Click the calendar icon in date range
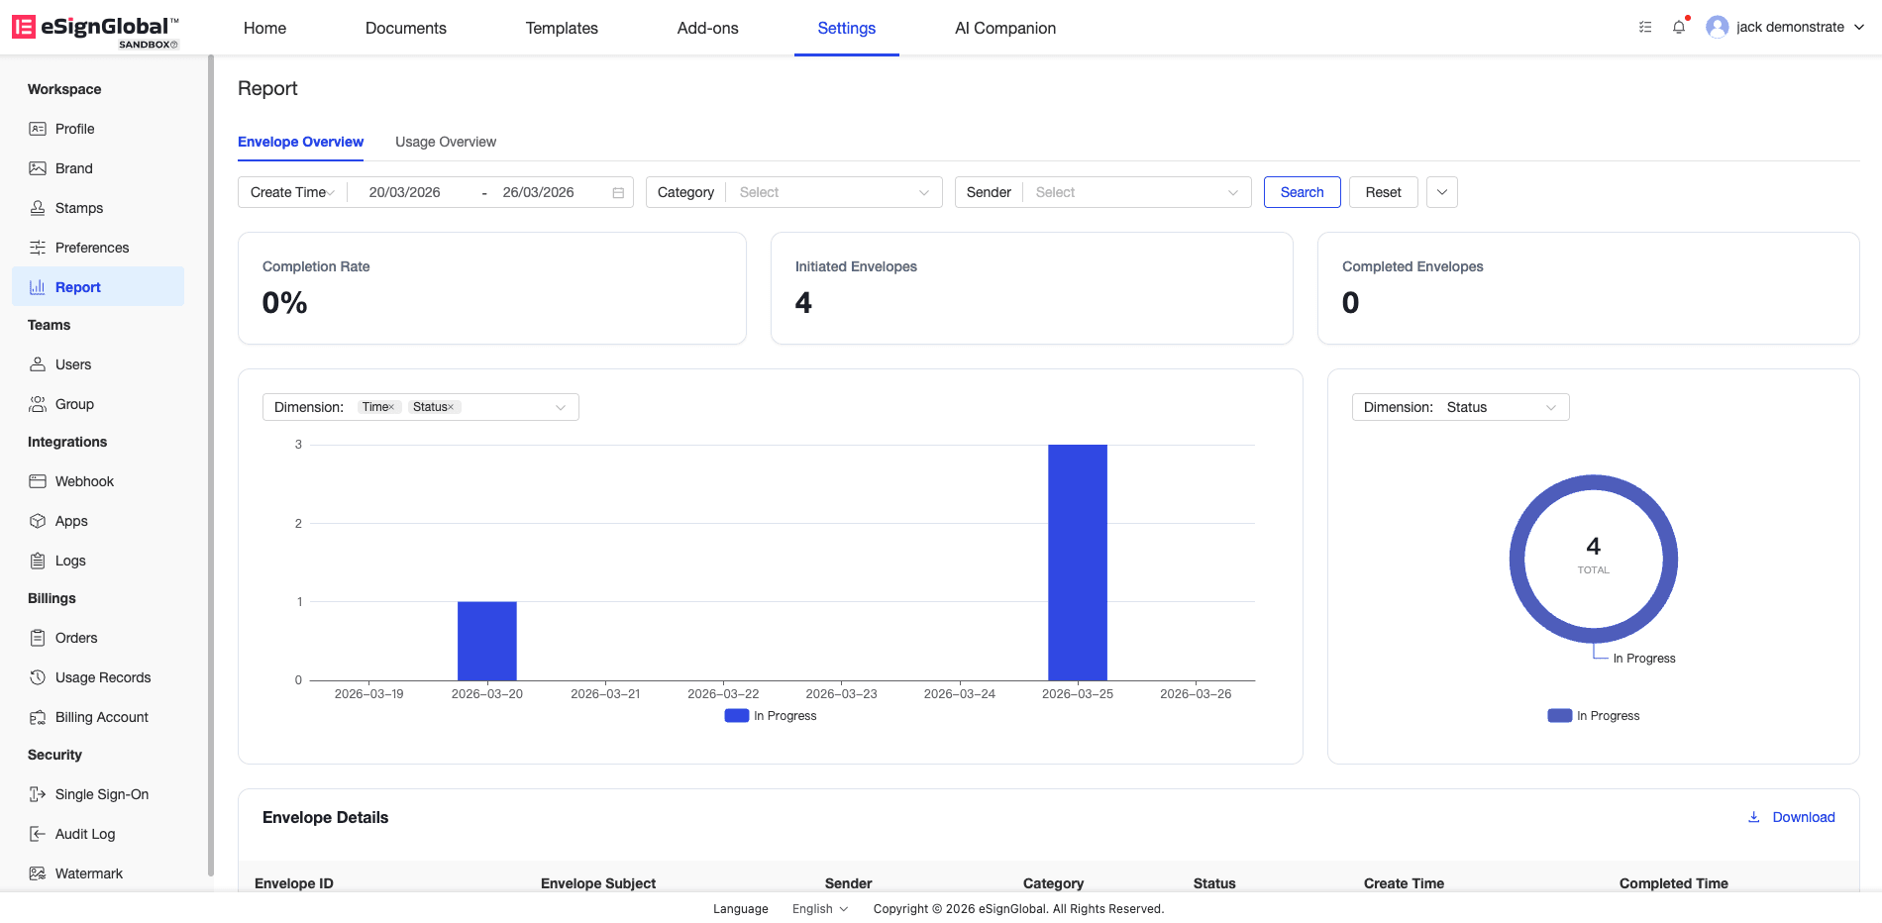This screenshot has height=923, width=1882. tap(618, 193)
